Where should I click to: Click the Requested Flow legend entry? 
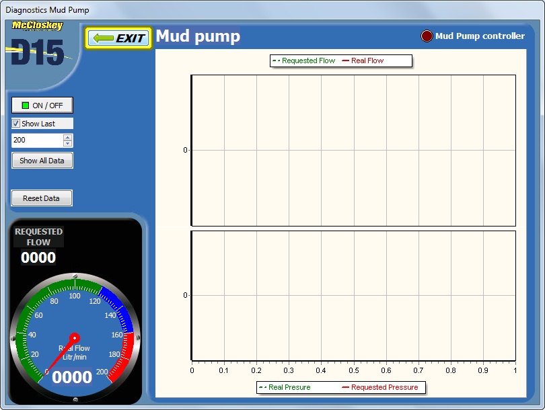[x=303, y=60]
